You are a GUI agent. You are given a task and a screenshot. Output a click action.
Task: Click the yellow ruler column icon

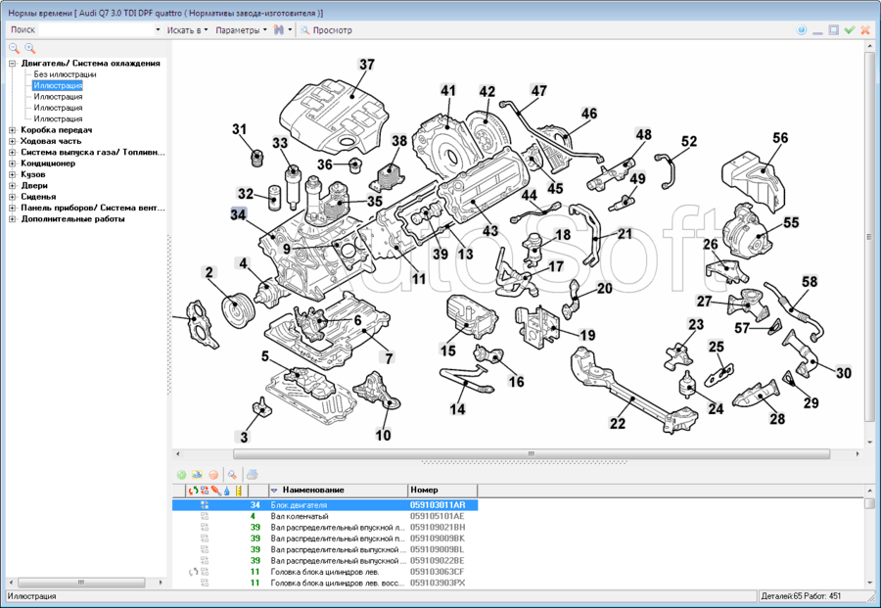point(239,491)
